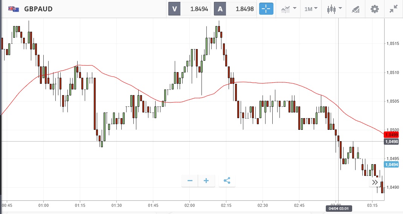403x214 pixels.
Task: Open chart settings gear
Action: [374, 9]
